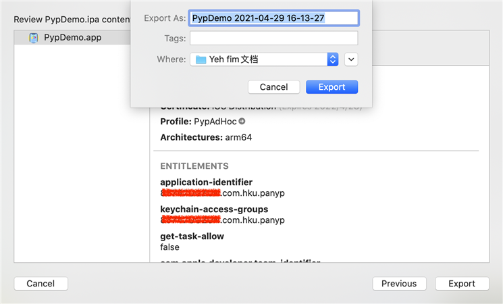Click the ENTITLEMENTS section header
The height and width of the screenshot is (304, 503).
point(194,166)
